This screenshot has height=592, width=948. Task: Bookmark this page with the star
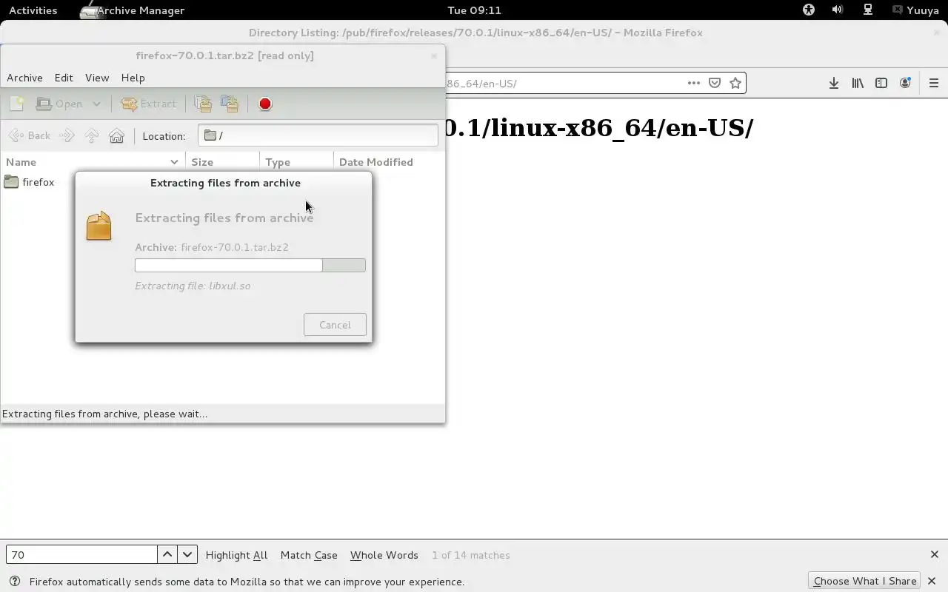point(735,83)
